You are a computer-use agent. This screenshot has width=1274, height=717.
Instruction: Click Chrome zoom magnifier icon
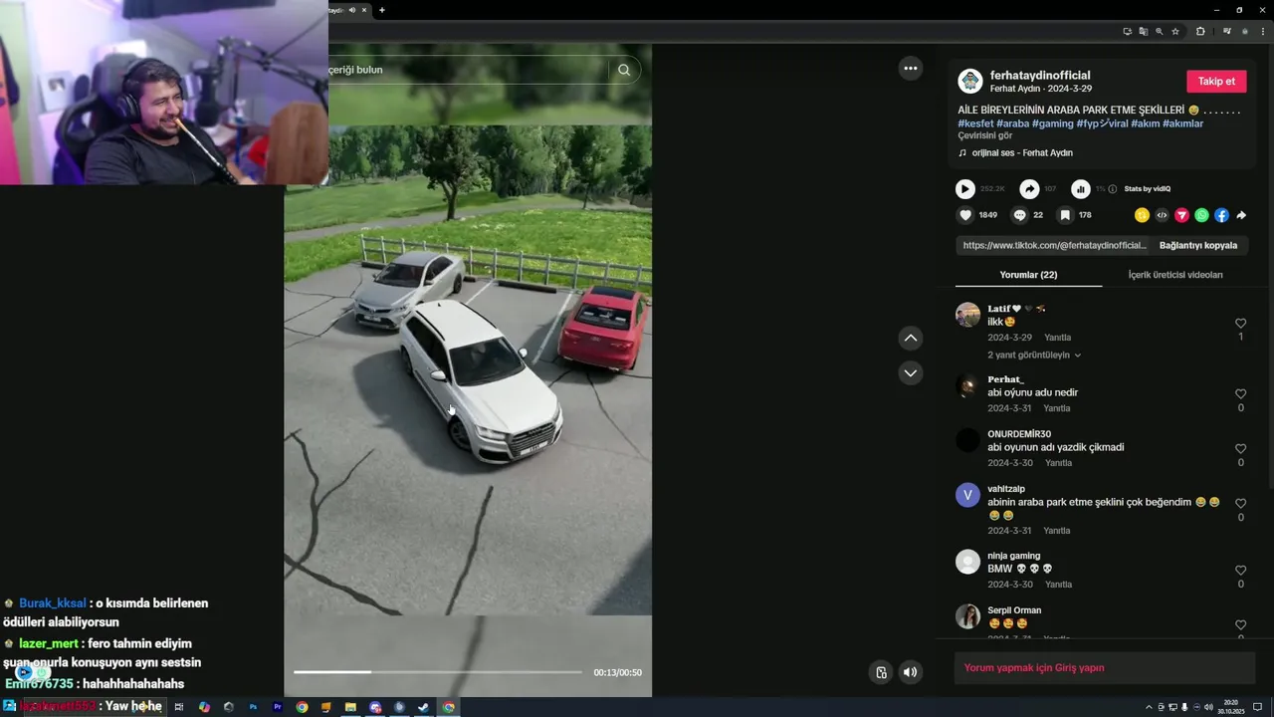click(1159, 31)
